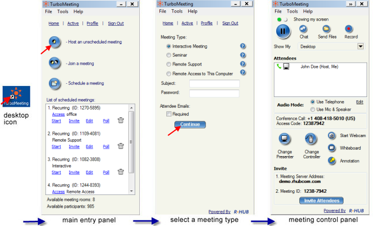
Task: Click Access link for meeting 1244-8393
Action: pyautogui.click(x=59, y=192)
